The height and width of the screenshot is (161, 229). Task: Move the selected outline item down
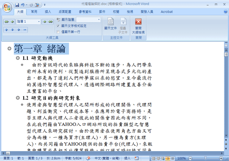(13, 30)
